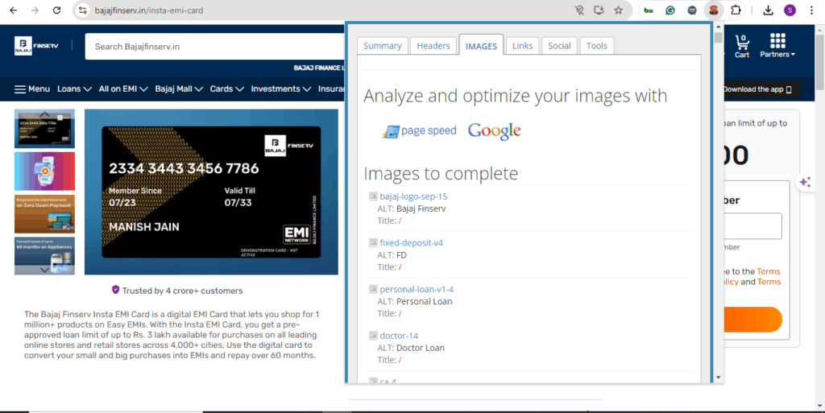Open the hamburger Menu
Screen dimensions: 825x413
[x=32, y=89]
